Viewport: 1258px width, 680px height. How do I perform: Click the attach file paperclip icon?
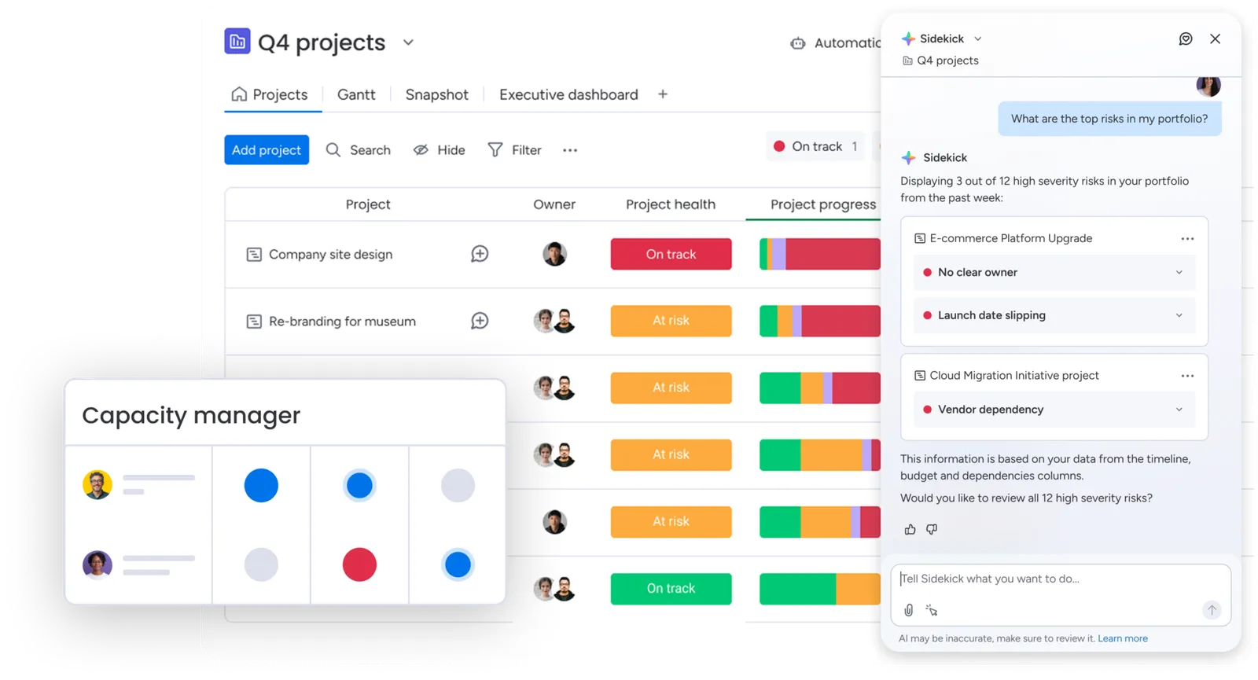909,610
